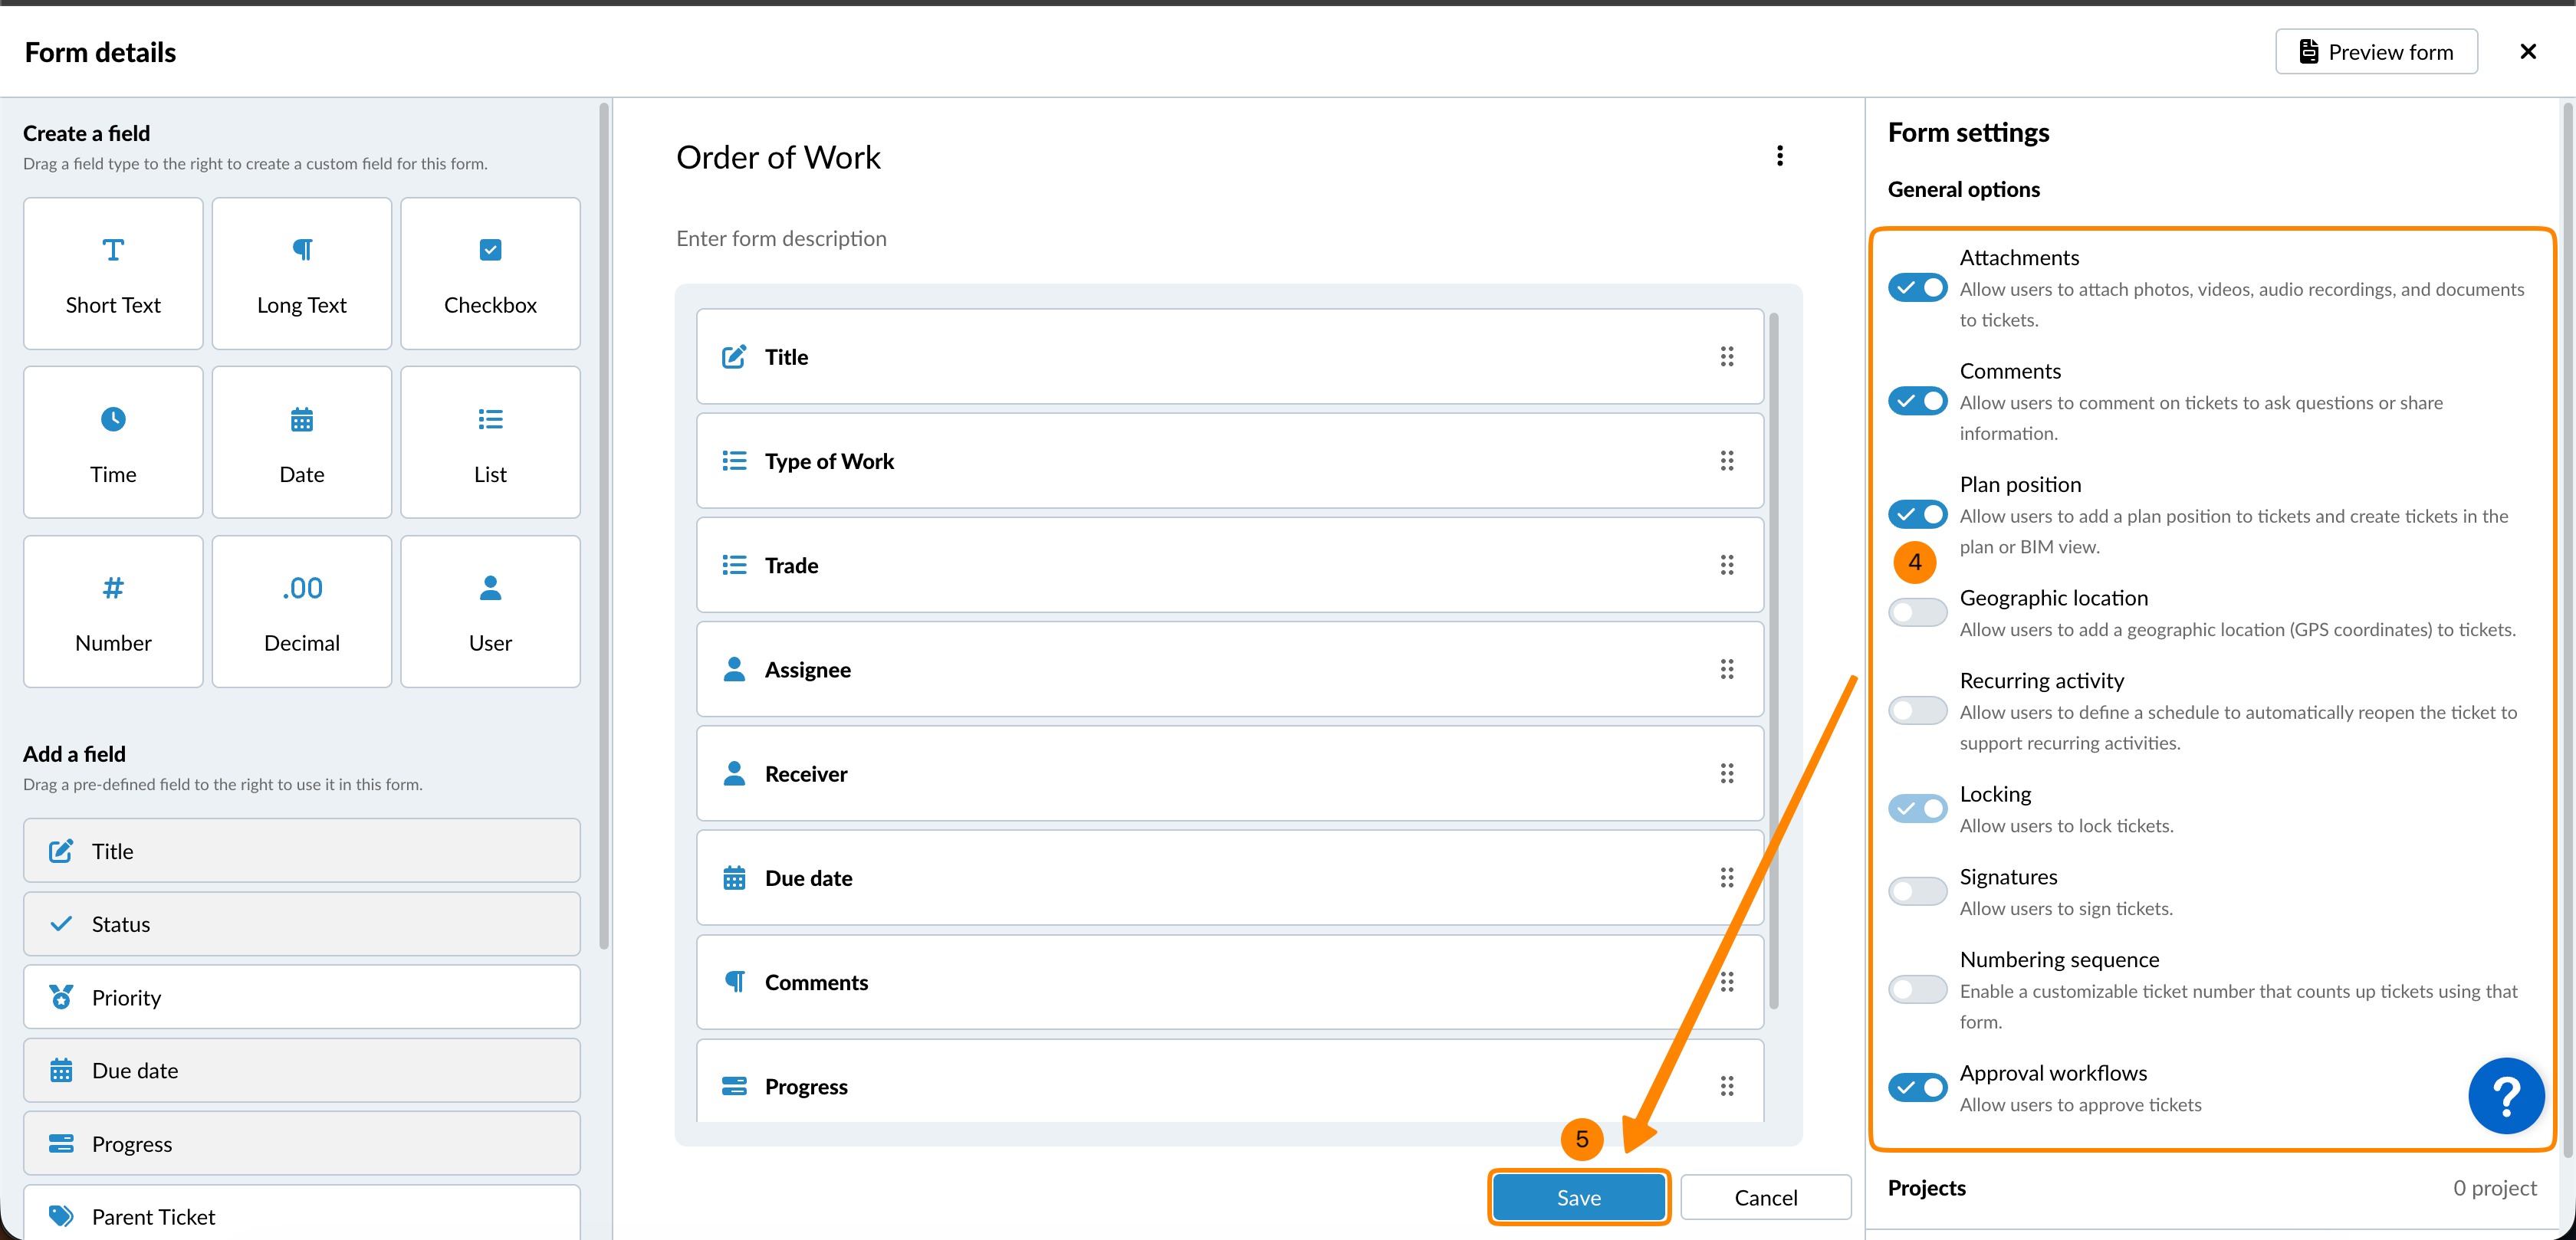Click the Short Text field type icon
This screenshot has height=1240, width=2576.
(113, 249)
